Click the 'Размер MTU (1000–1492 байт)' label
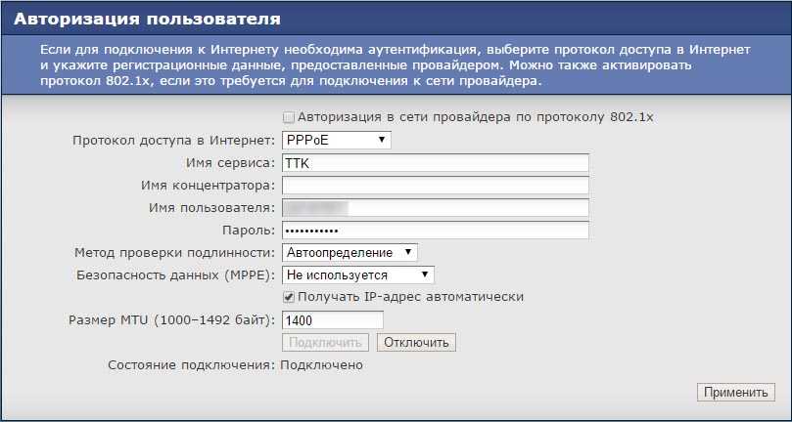 click(172, 319)
